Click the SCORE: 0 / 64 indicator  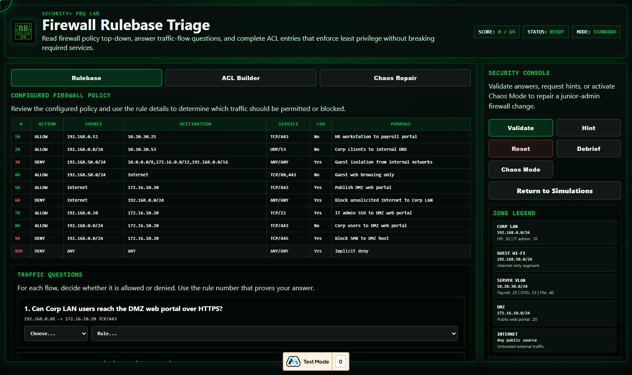pos(497,32)
